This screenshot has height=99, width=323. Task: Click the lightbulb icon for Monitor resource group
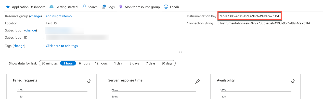pos(121,7)
